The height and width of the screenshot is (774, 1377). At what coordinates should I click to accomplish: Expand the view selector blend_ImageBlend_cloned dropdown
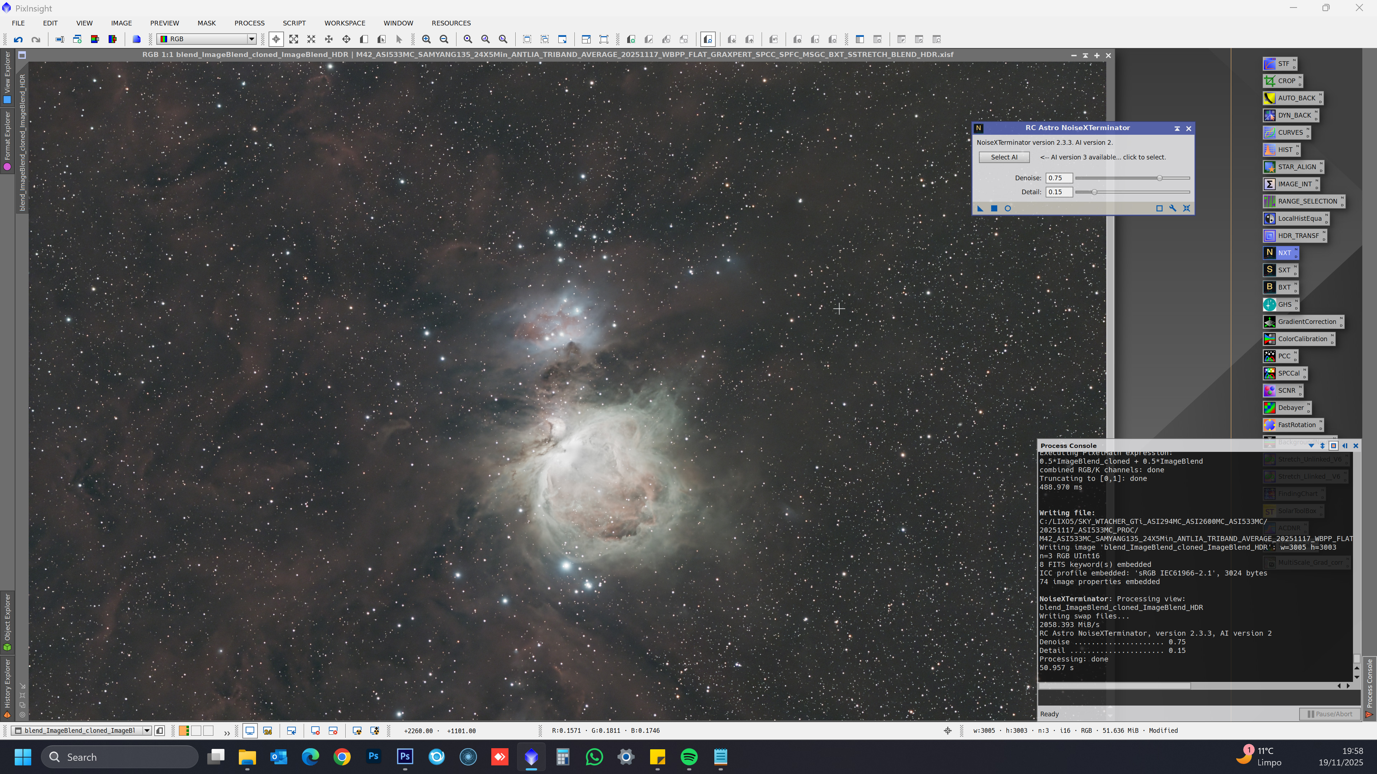tap(146, 731)
